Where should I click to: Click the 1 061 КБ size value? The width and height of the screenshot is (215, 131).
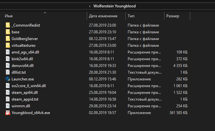tap(181, 86)
